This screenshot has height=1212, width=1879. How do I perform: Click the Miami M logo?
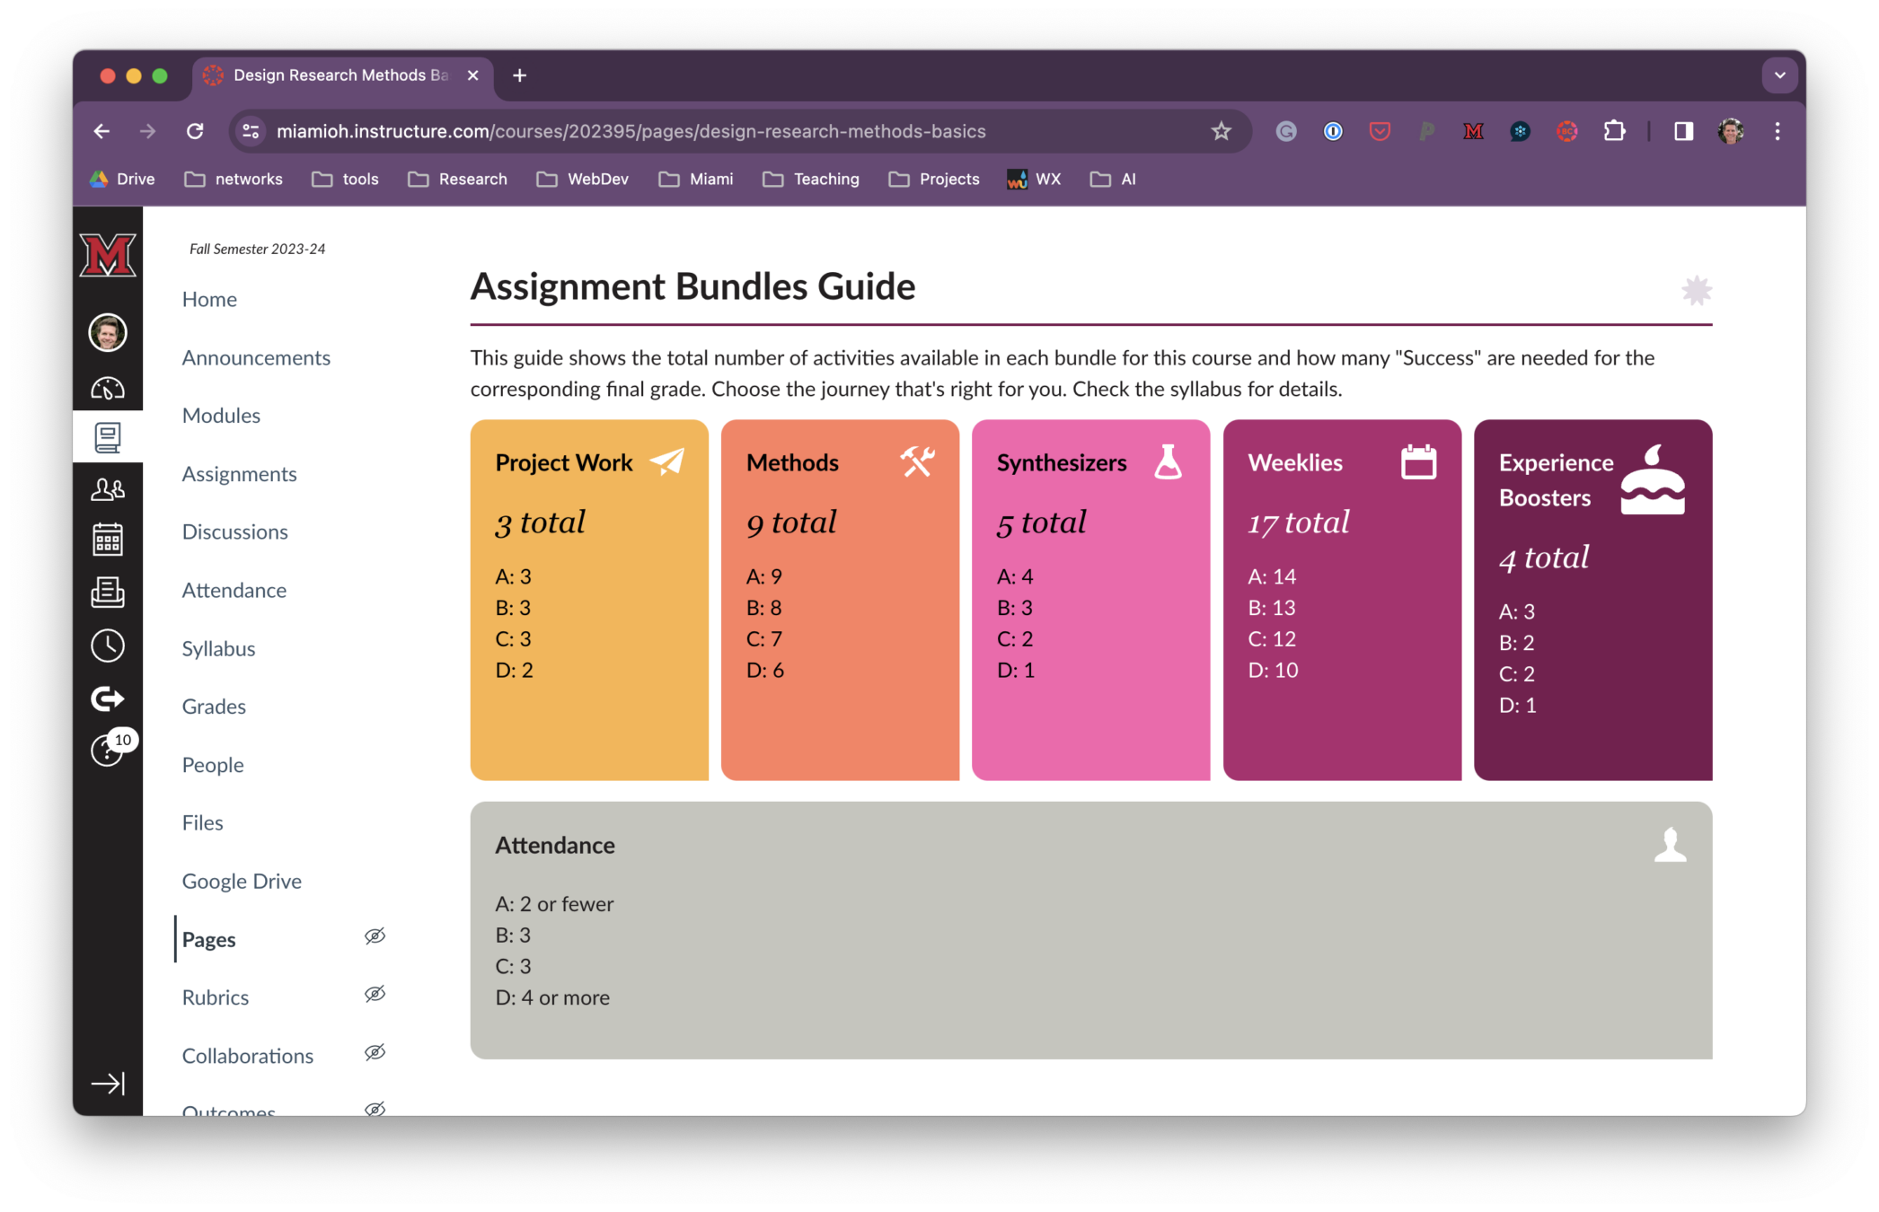tap(108, 256)
